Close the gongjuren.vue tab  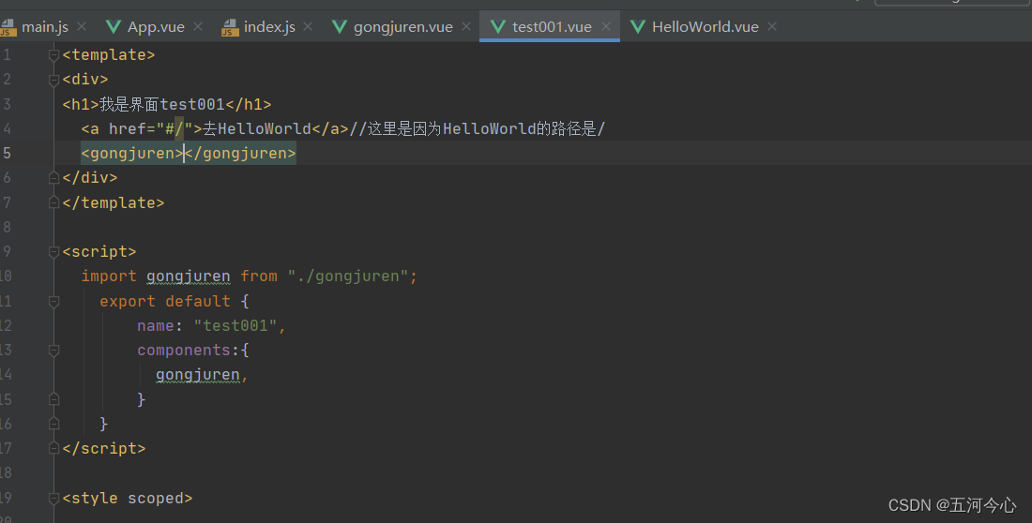(466, 26)
